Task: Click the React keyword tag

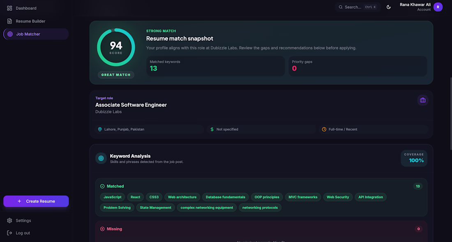Action: pyautogui.click(x=135, y=197)
